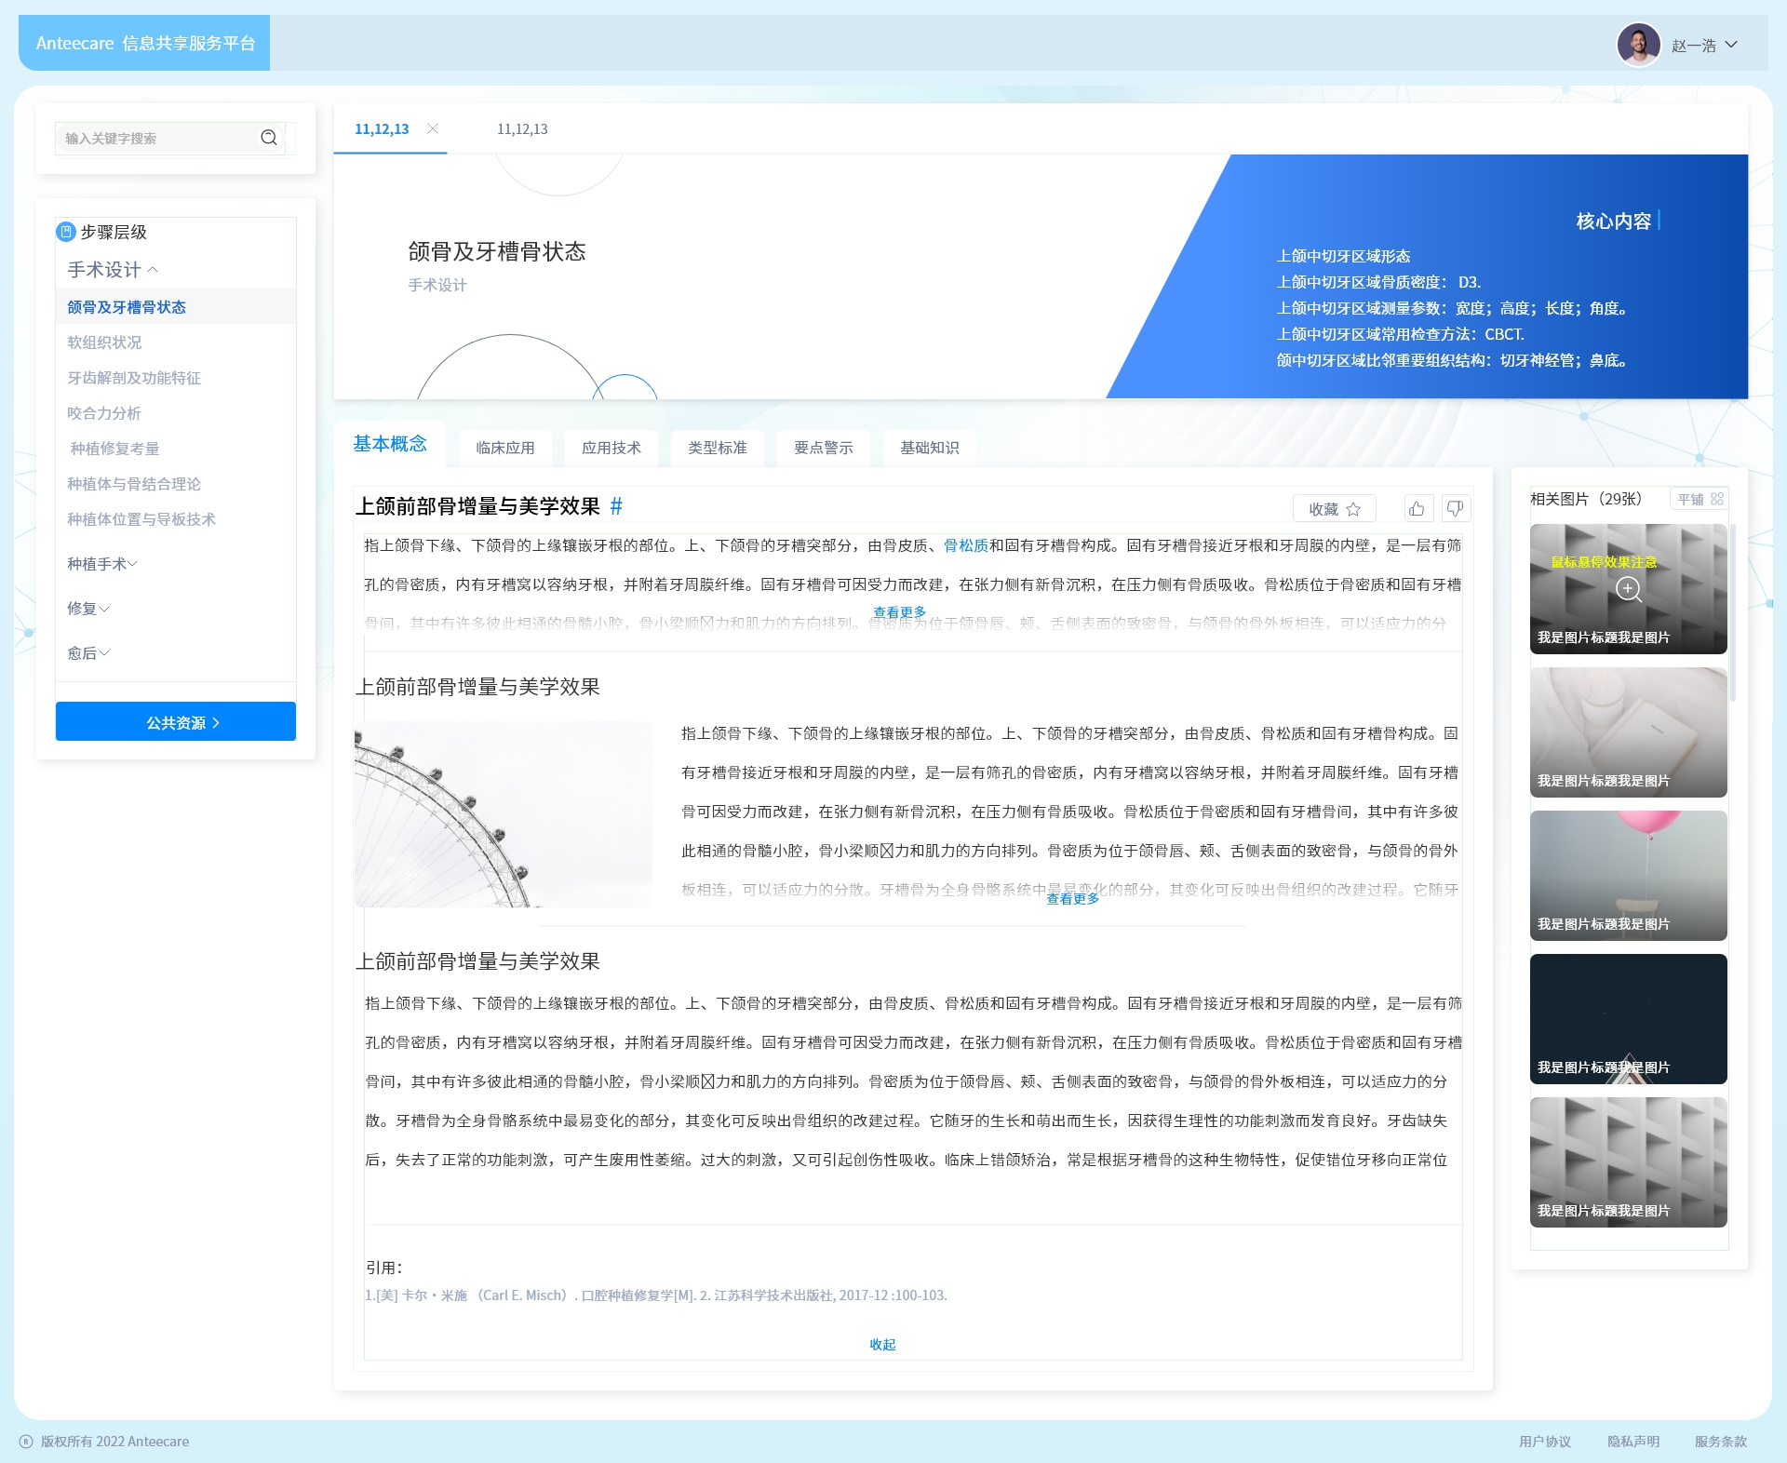Click the related images panel scrollbar
This screenshot has width=1787, height=1463.
(1732, 614)
